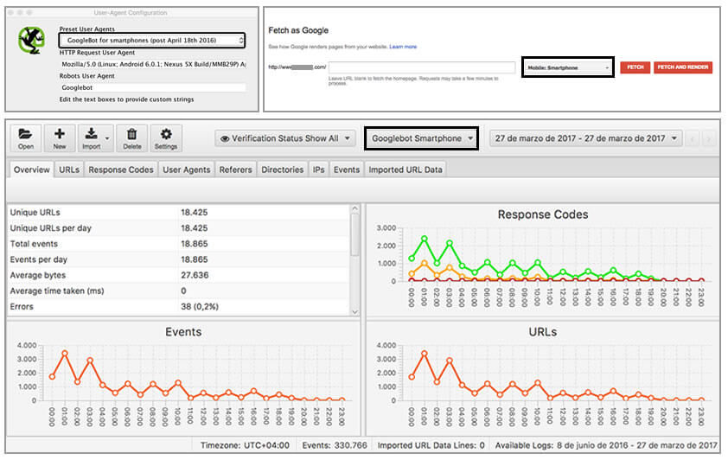Select the Unique URLs per day row

[179, 228]
